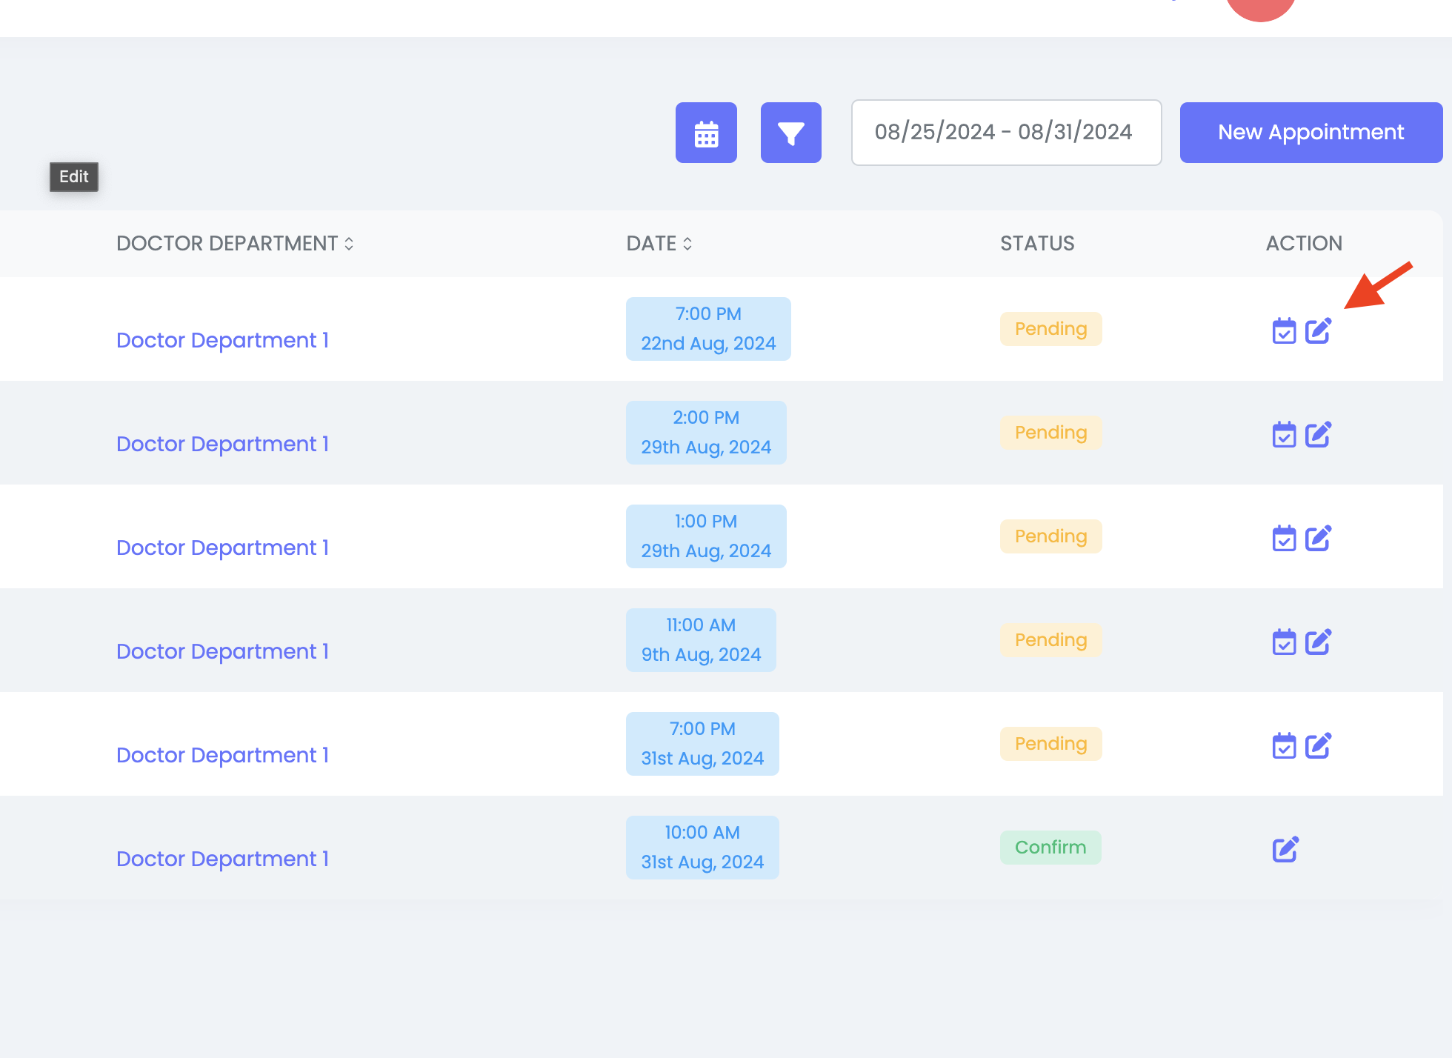Open Doctor Department 1 link in 9th Aug row
1452x1058 pixels.
[222, 651]
